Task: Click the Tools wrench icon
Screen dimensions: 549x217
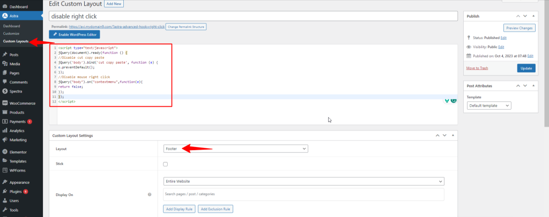Action: pos(4,210)
